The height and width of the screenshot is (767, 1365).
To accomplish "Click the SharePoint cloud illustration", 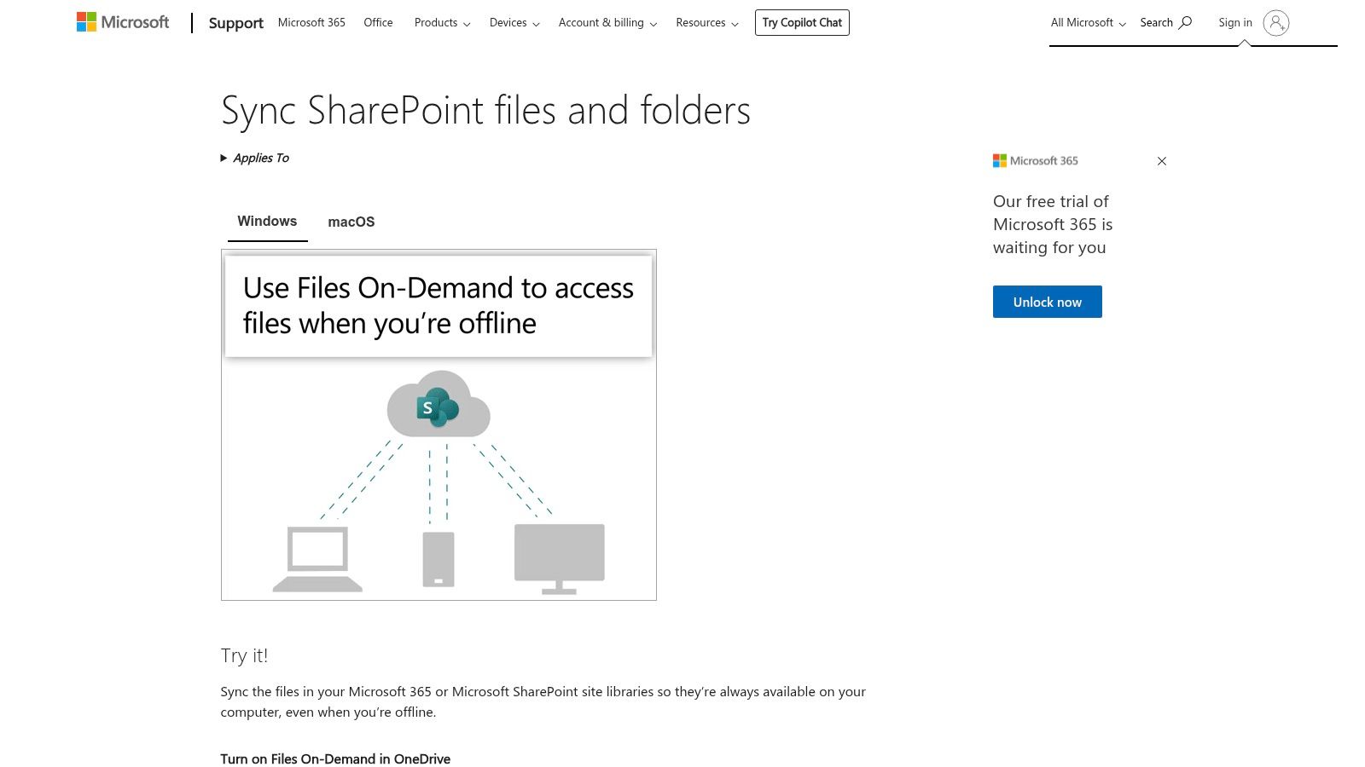I will click(438, 407).
